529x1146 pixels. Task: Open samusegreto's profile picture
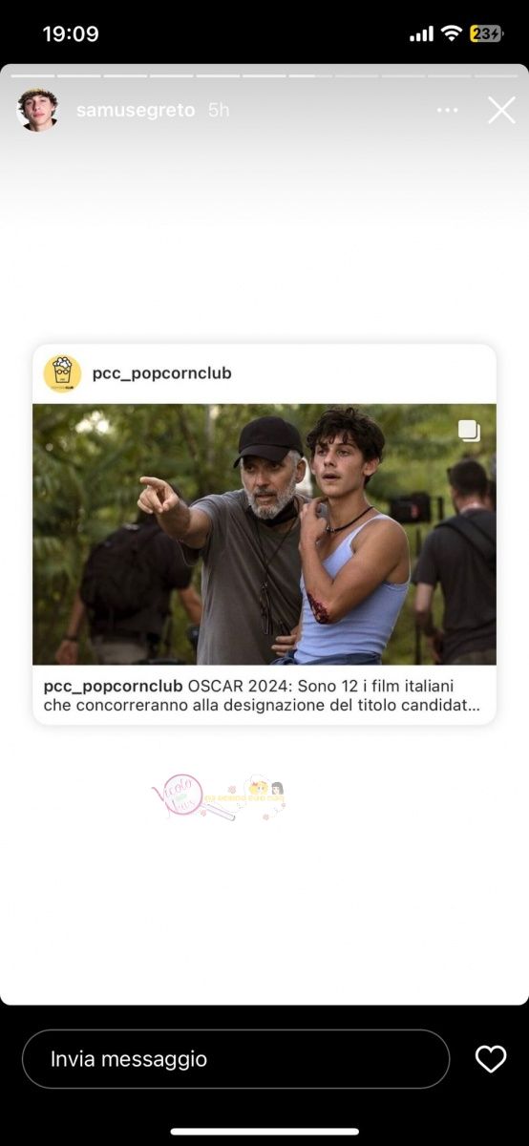pyautogui.click(x=37, y=110)
